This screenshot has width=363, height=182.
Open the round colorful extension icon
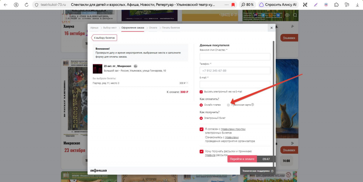tap(326, 5)
